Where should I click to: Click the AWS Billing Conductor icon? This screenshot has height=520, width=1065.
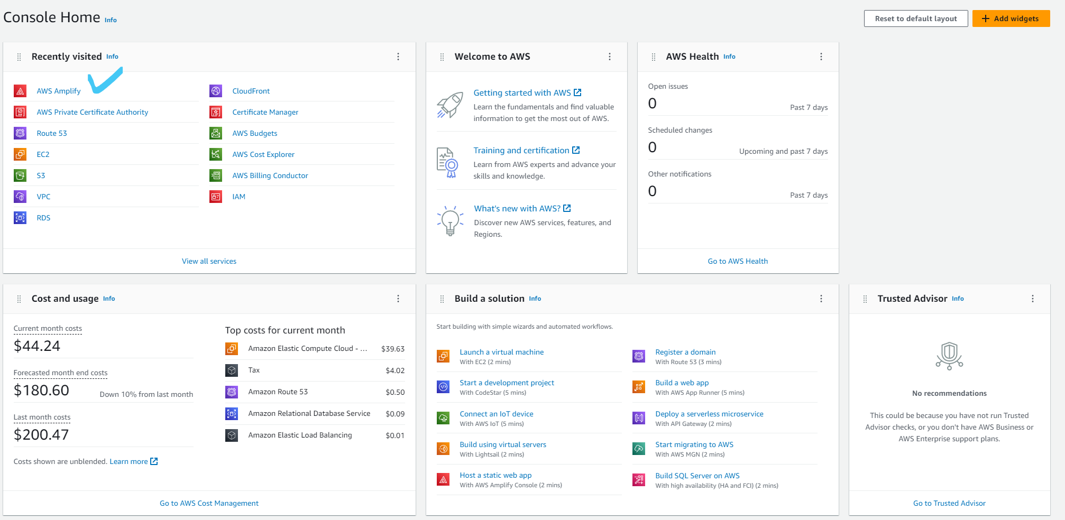tap(216, 175)
